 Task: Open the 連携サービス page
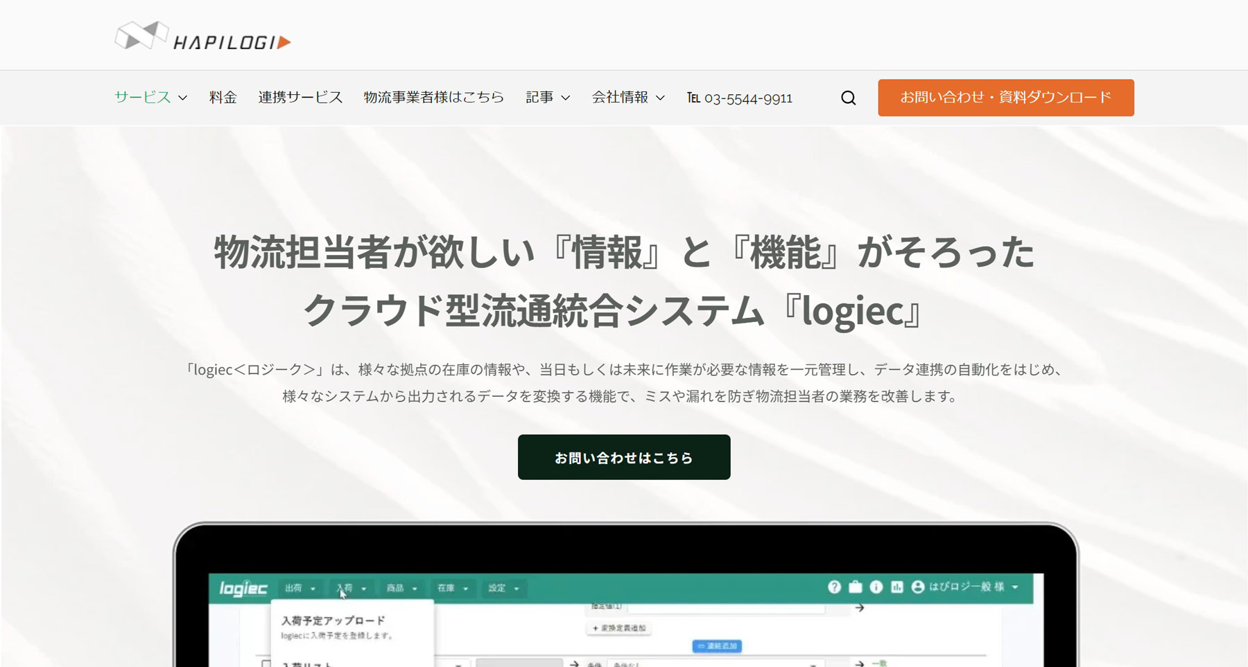point(300,97)
